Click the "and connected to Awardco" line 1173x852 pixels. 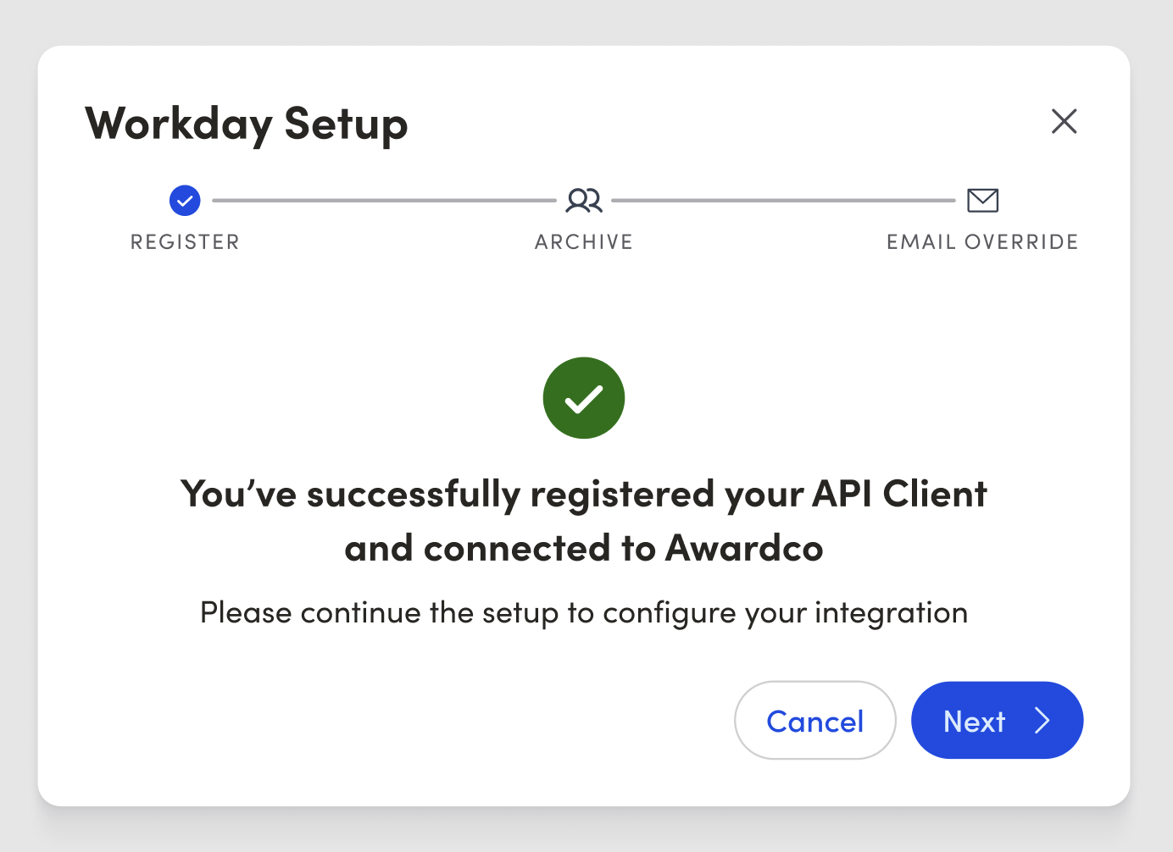(x=584, y=549)
